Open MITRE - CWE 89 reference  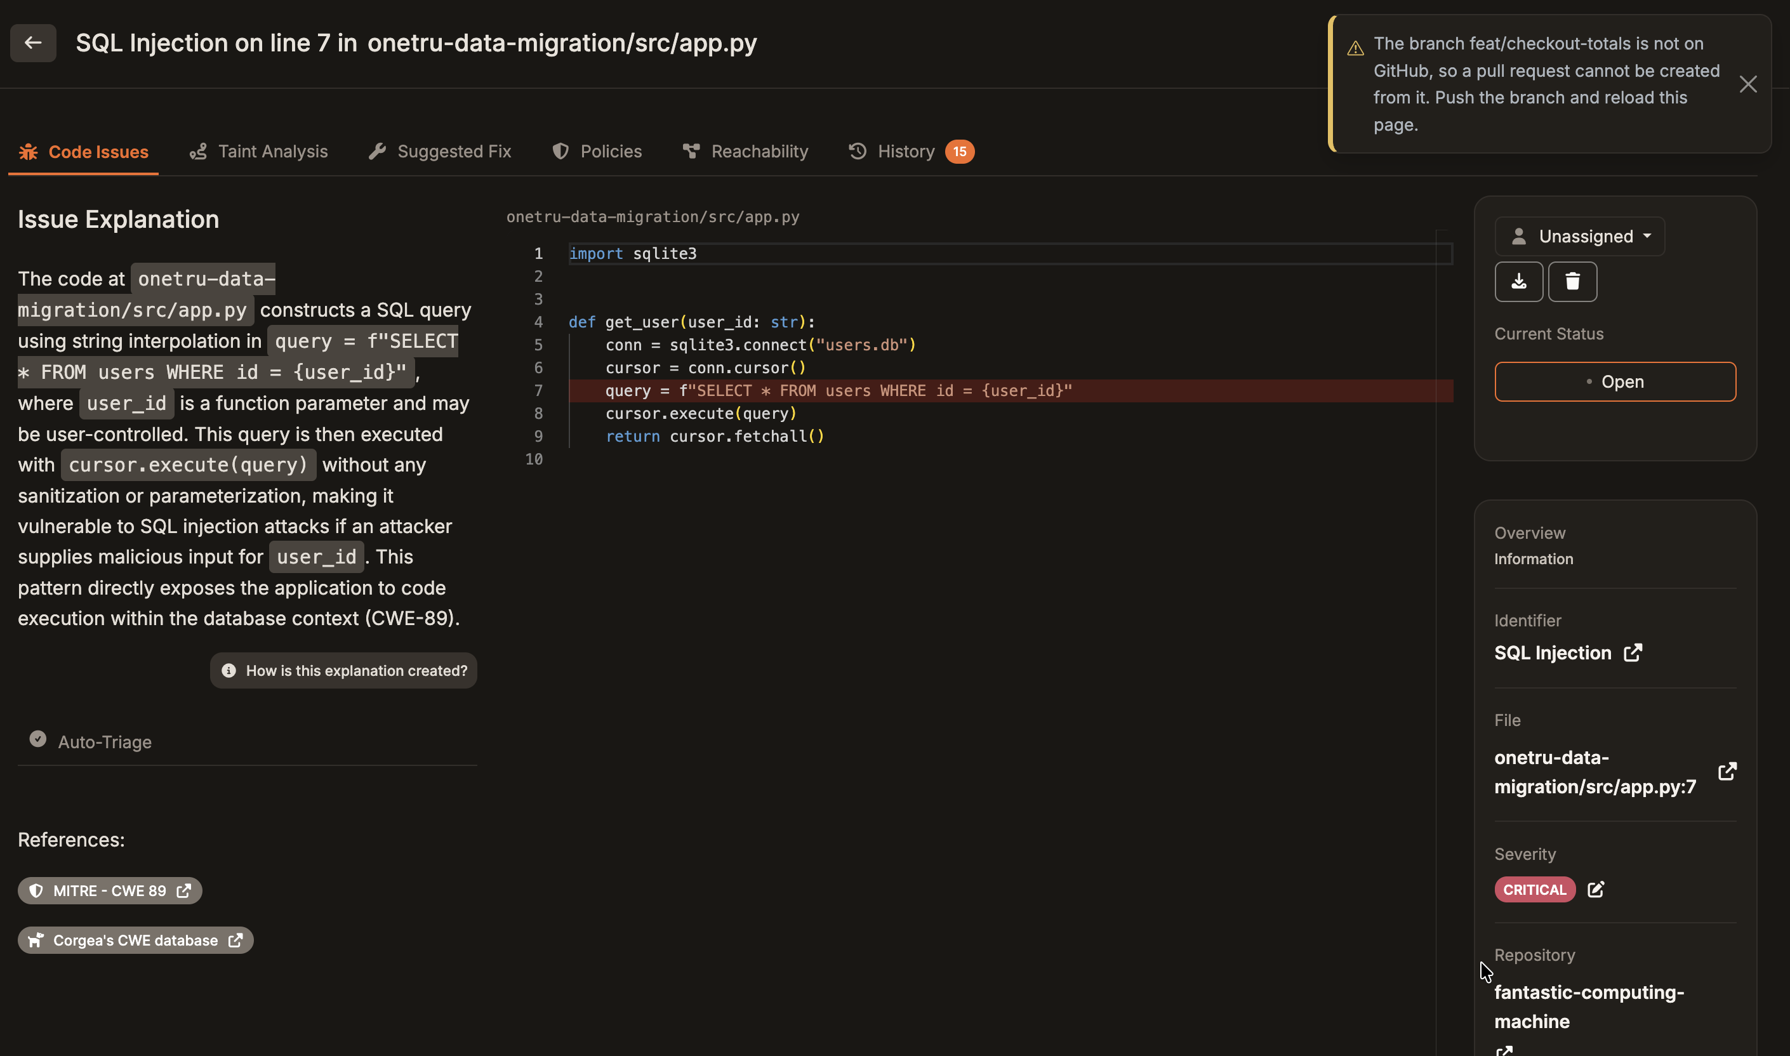click(110, 891)
